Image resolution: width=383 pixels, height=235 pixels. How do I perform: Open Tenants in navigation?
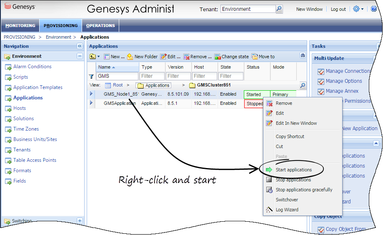pyautogui.click(x=22, y=150)
